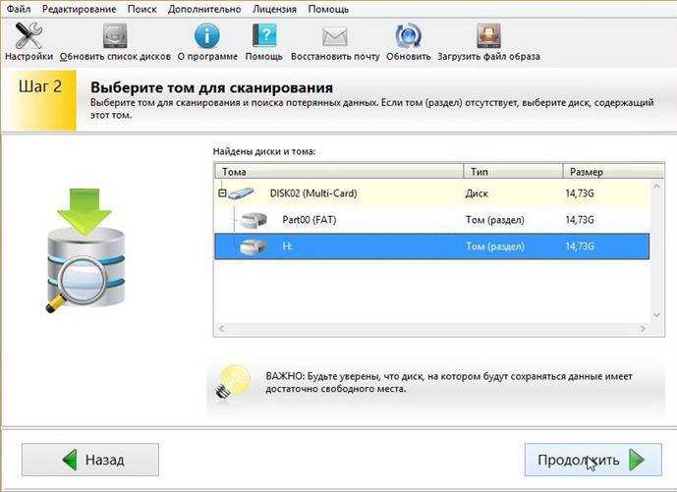Open the О программе info icon
The image size is (677, 492).
coord(206,36)
